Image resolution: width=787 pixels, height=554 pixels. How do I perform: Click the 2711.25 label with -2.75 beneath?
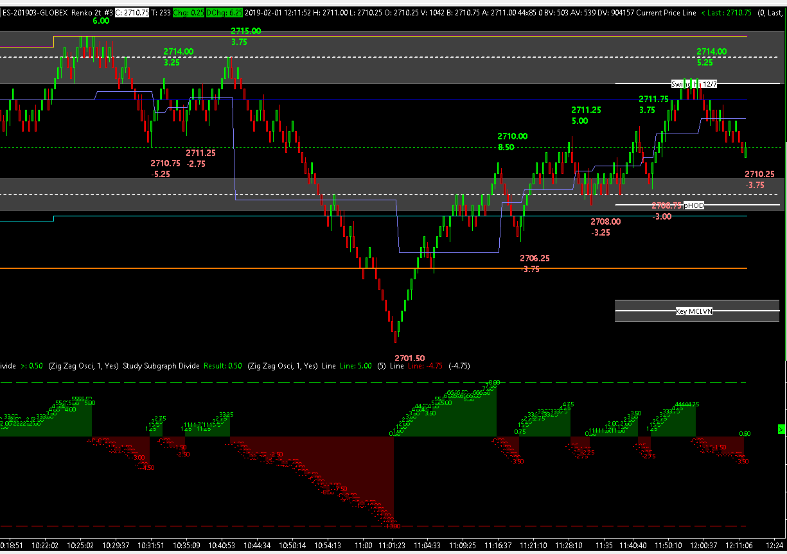coord(200,153)
